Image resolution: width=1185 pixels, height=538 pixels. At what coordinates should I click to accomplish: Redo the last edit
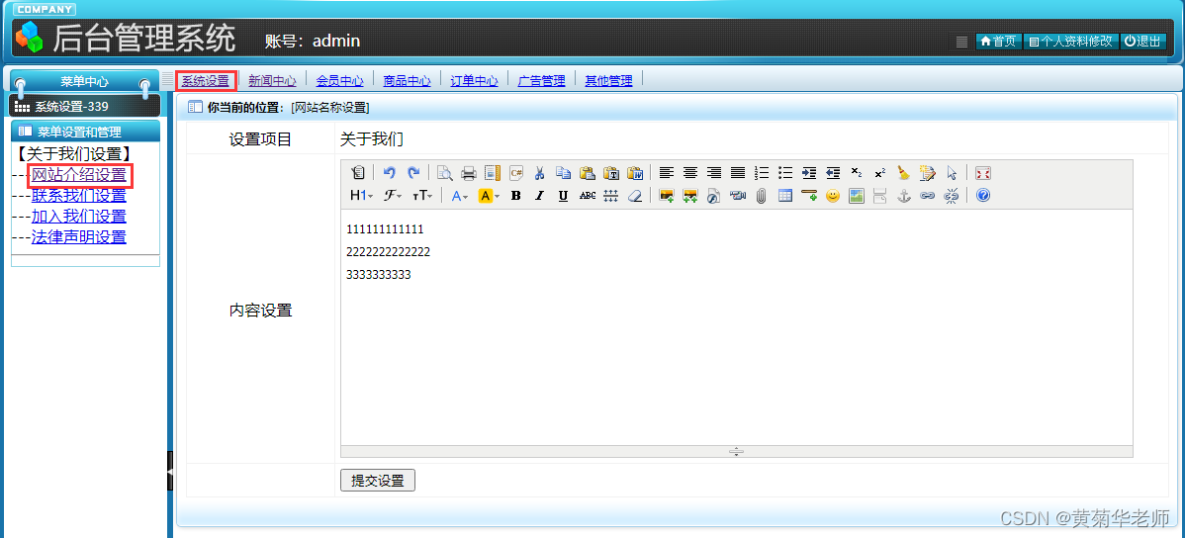pos(413,173)
